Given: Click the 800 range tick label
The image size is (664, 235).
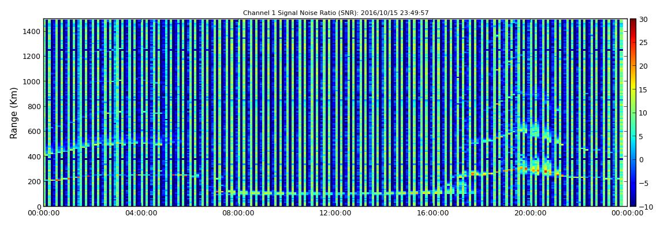Looking at the screenshot, I should click(x=33, y=106).
